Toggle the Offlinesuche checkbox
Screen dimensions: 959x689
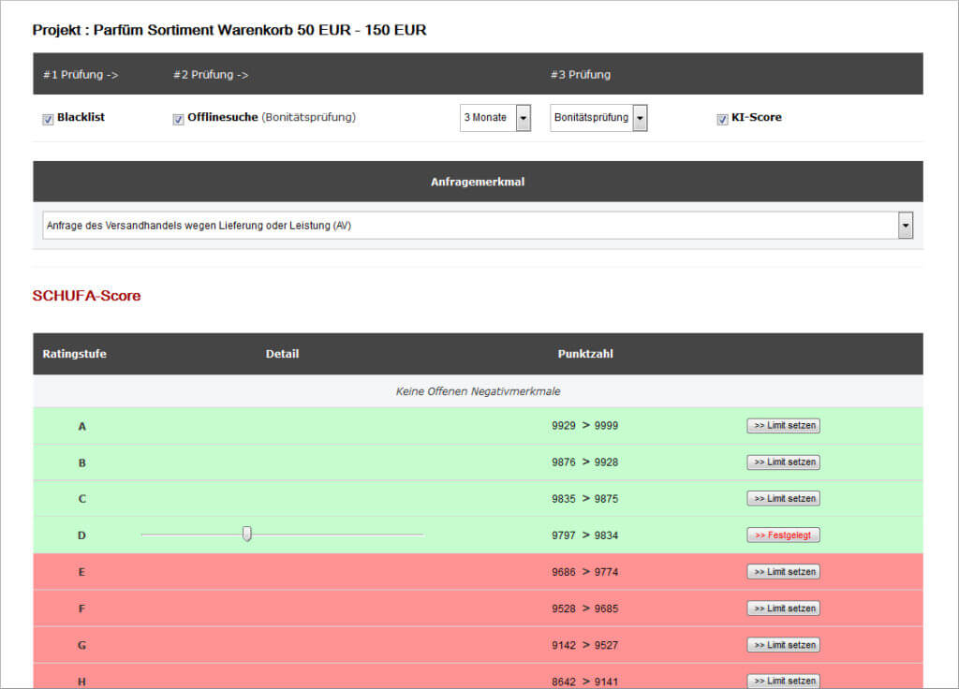[179, 120]
